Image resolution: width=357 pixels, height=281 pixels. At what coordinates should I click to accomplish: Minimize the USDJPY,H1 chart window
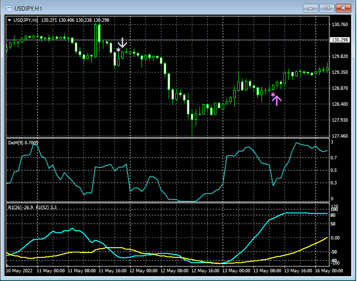tap(311, 8)
